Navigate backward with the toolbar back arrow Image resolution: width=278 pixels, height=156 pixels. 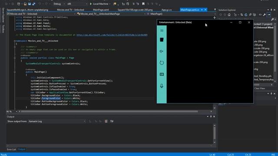click(x=6, y=4)
